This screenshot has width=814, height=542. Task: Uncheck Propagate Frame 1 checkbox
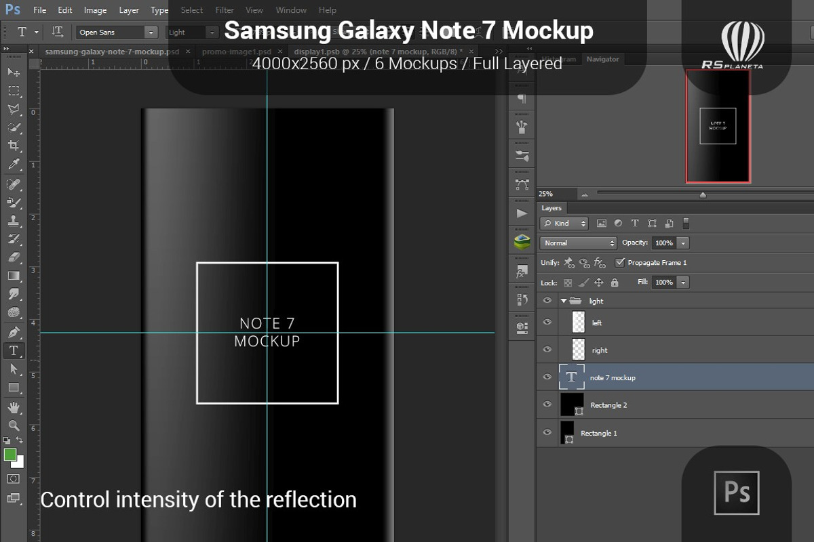[619, 262]
